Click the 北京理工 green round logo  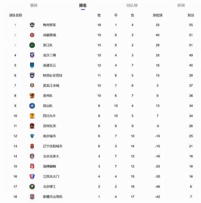(32, 187)
